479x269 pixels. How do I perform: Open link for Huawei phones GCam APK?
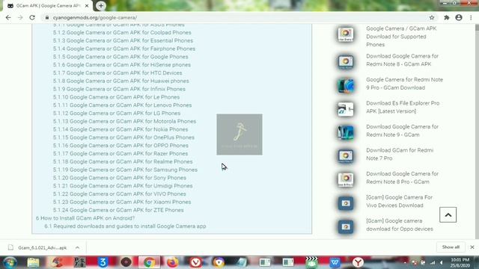click(x=120, y=81)
